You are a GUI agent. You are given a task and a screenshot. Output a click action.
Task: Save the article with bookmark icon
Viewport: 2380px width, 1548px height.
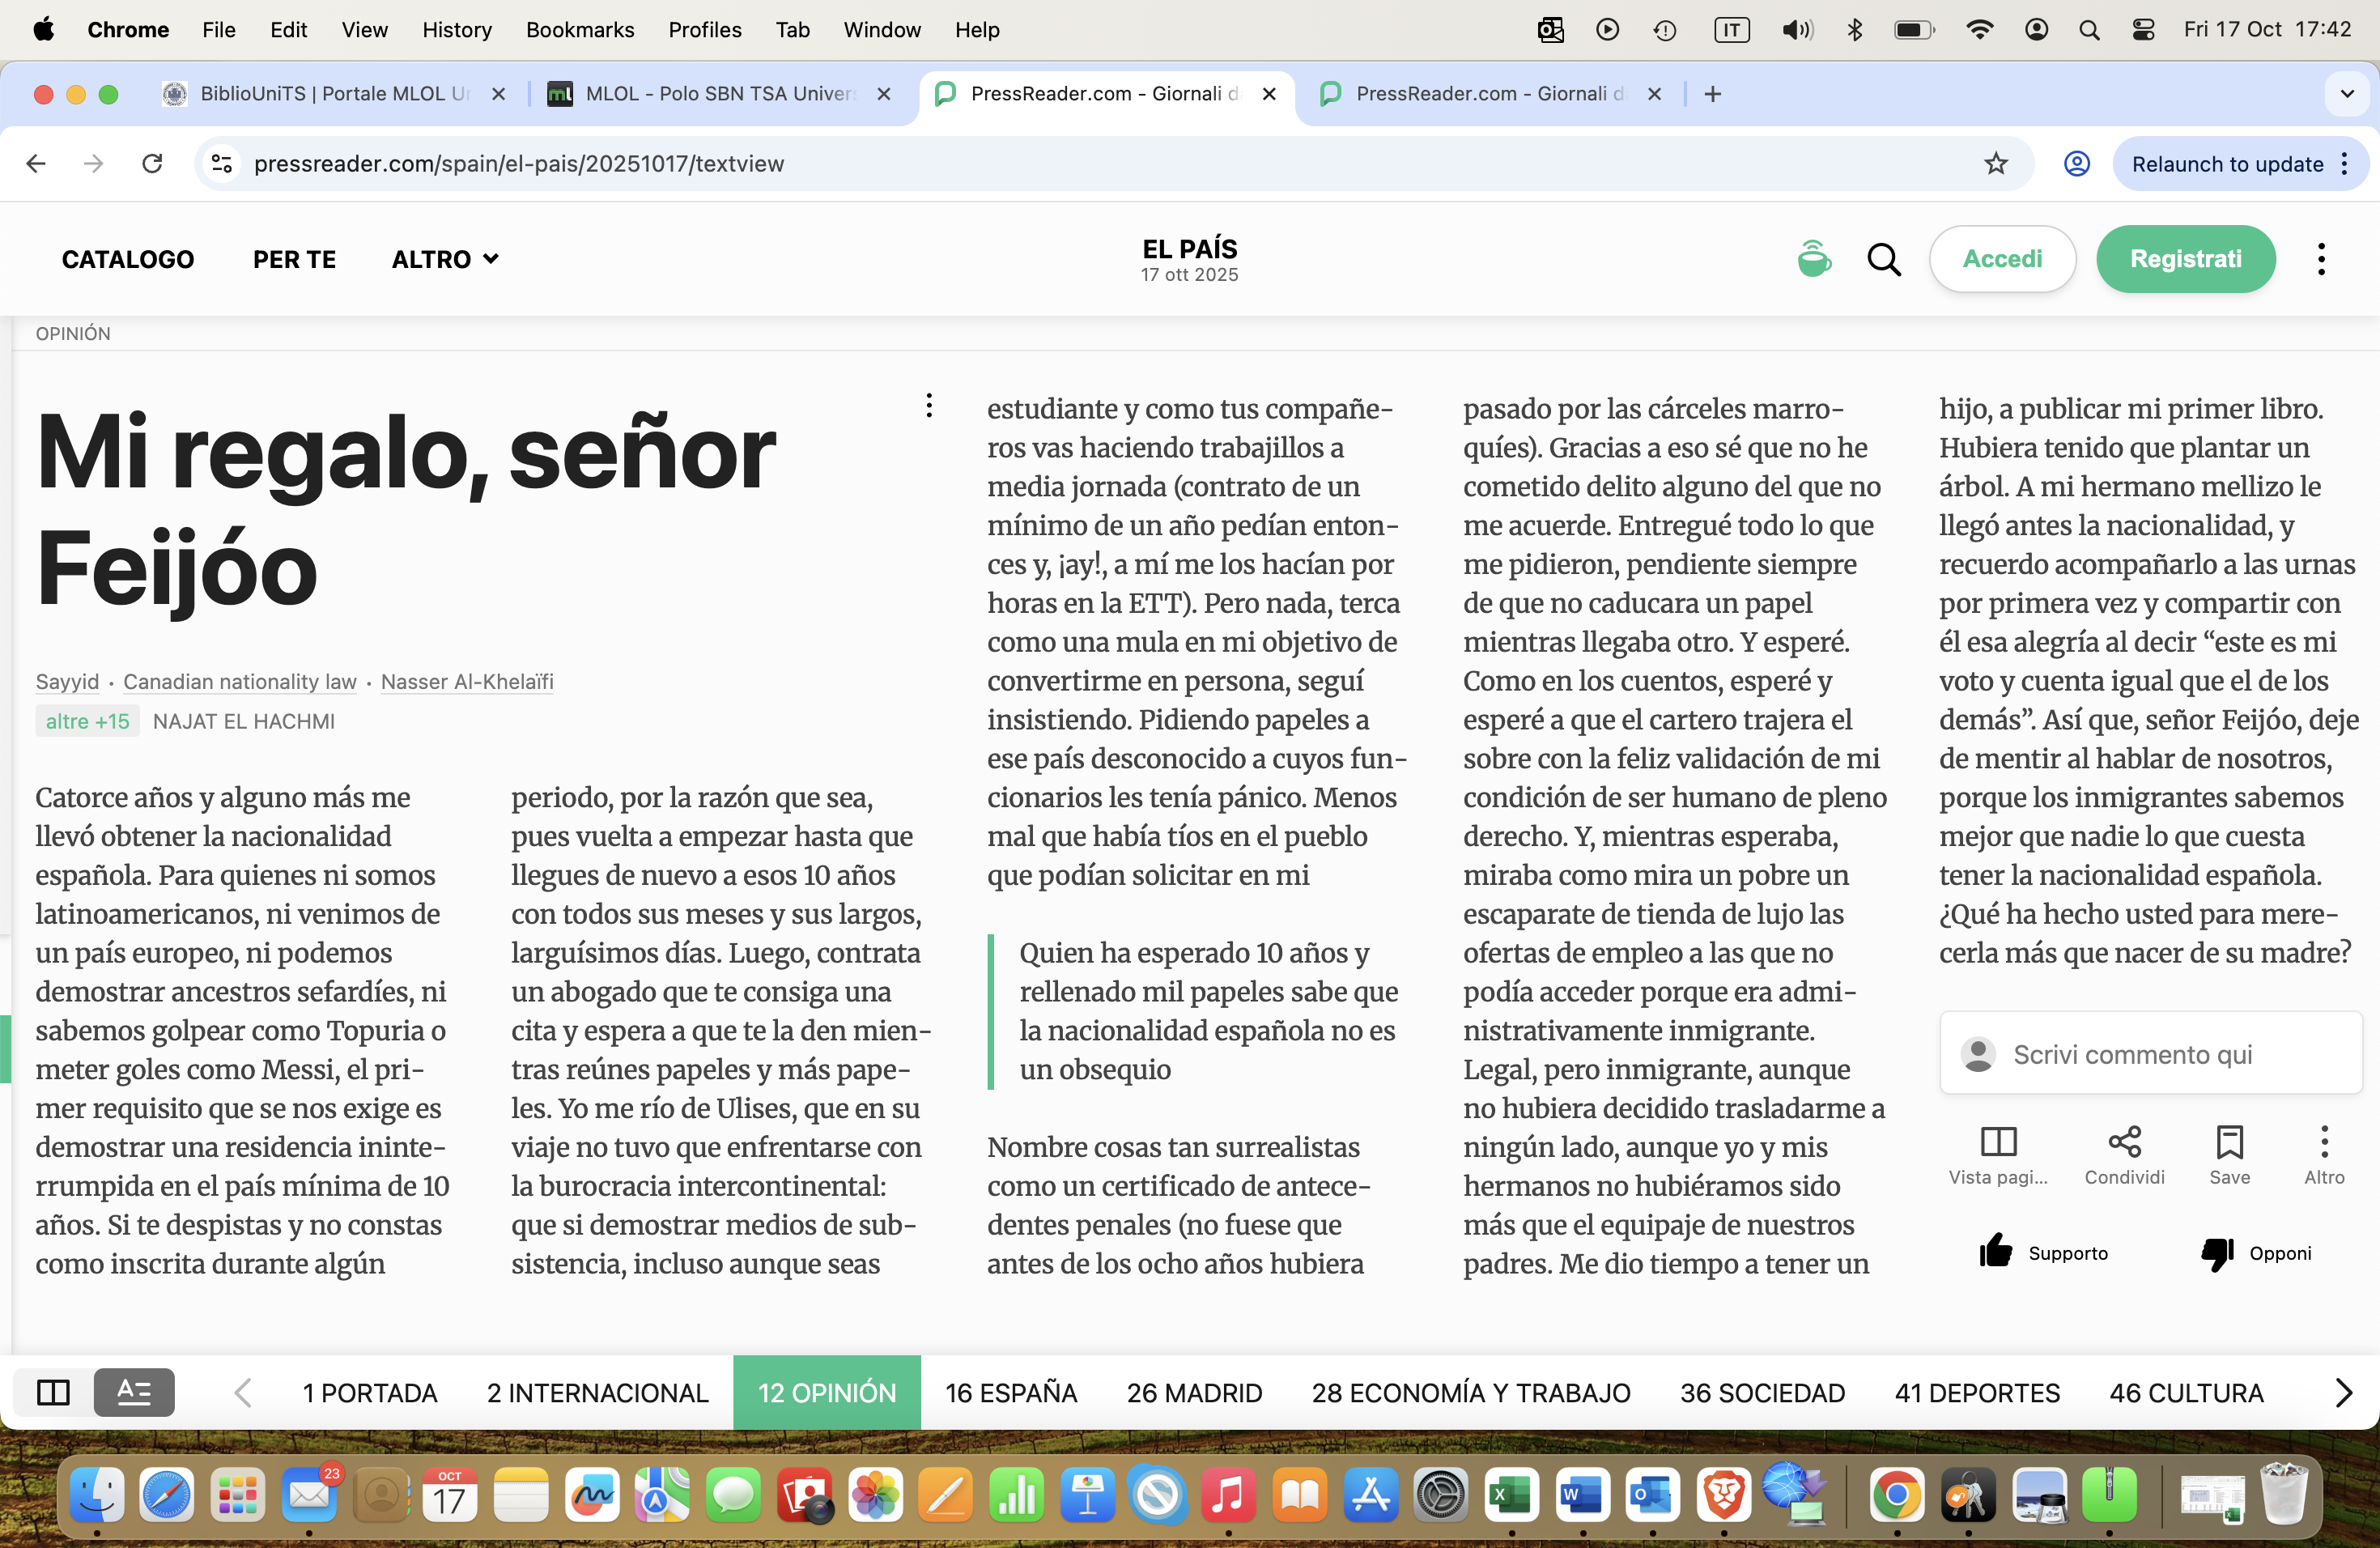pos(2229,1142)
